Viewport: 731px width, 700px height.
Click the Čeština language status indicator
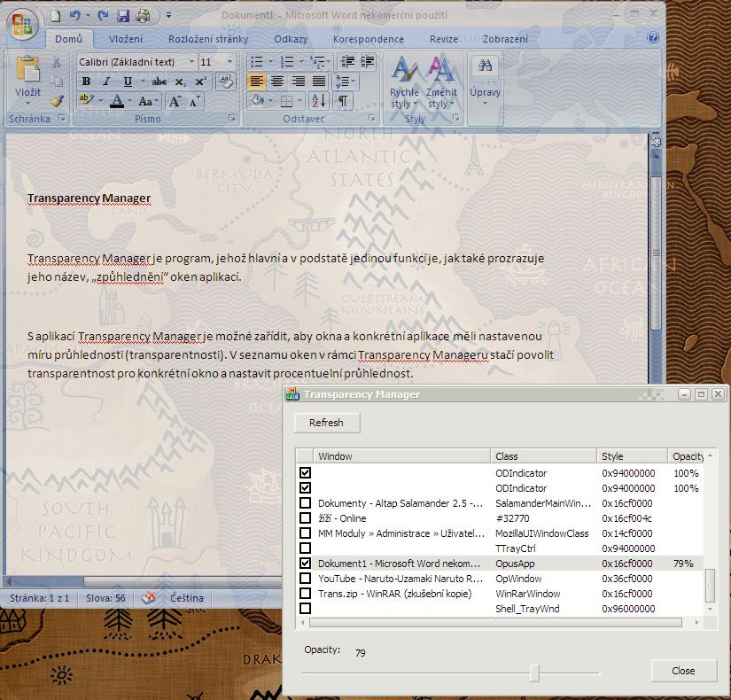[x=186, y=598]
